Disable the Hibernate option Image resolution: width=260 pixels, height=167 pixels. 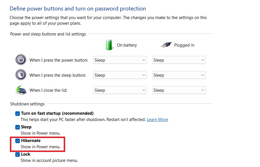tap(18, 141)
